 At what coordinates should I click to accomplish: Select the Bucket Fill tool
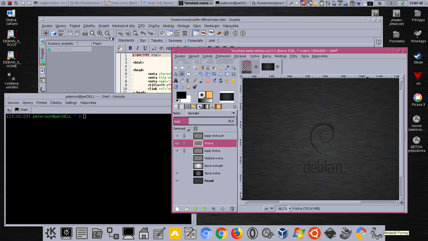pos(182,81)
